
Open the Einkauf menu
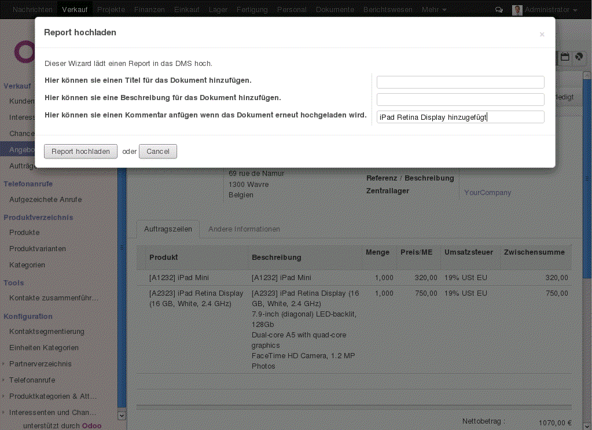186,10
